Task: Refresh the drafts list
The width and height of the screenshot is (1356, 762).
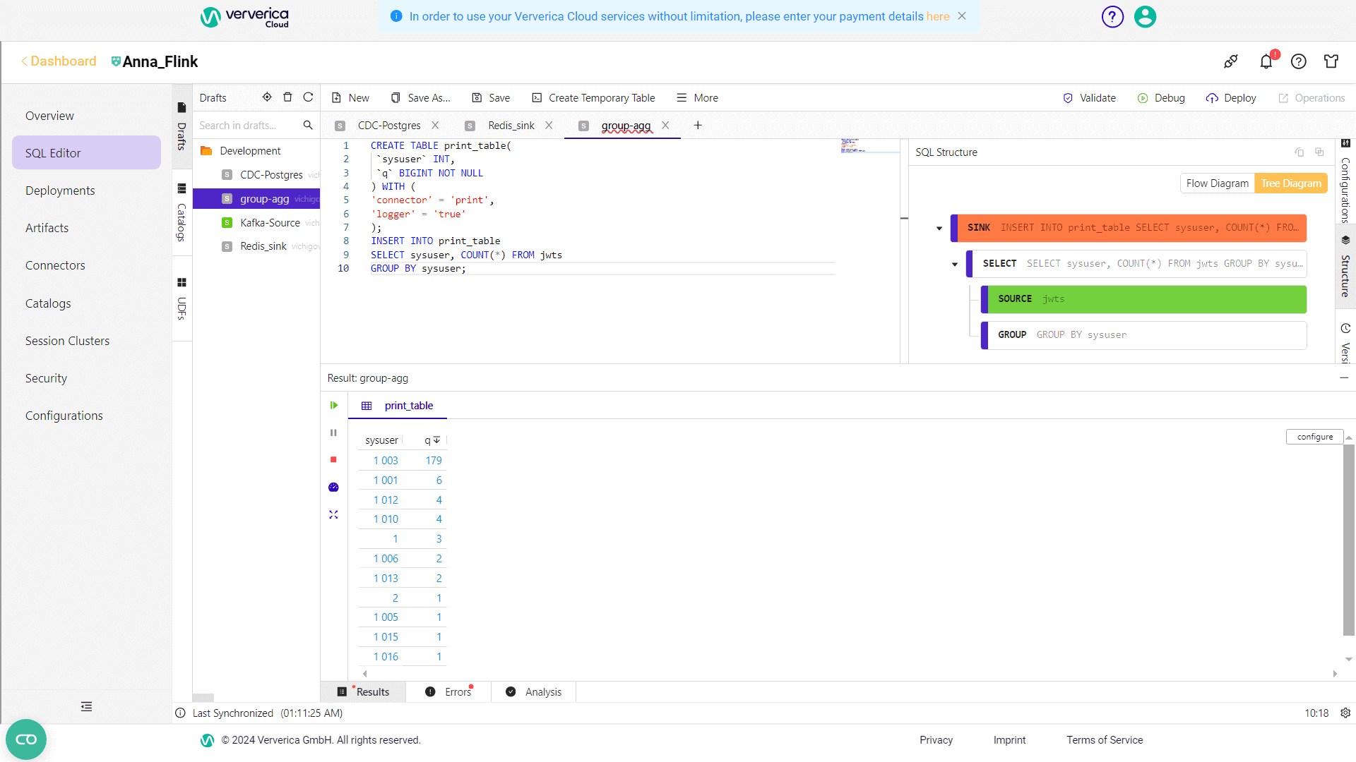Action: pos(308,97)
